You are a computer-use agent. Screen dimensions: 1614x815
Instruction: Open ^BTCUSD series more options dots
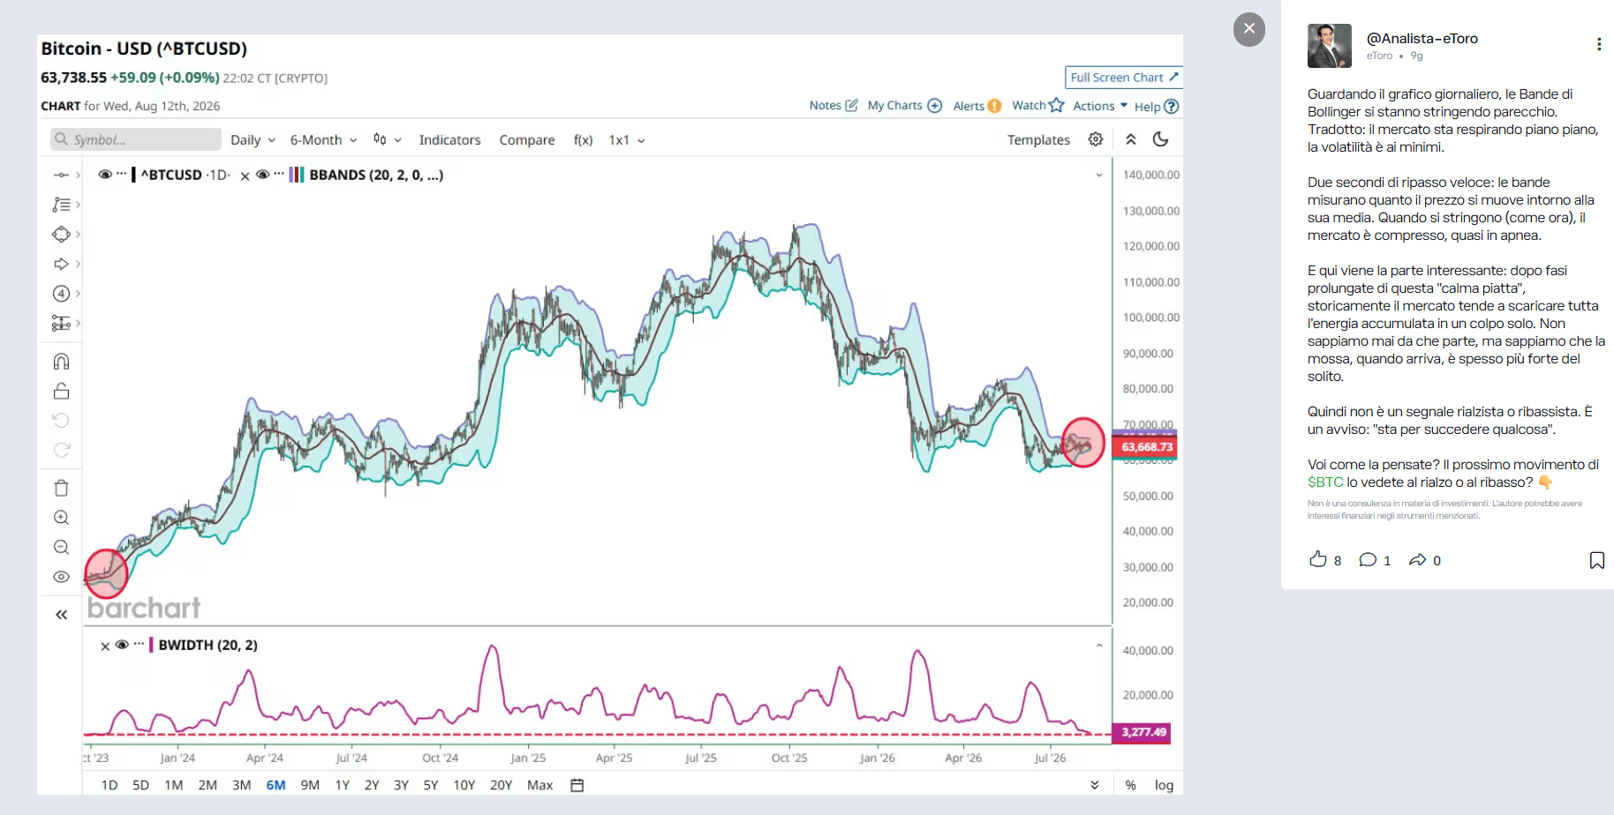click(x=122, y=174)
